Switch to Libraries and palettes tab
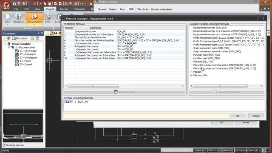 (161, 9)
